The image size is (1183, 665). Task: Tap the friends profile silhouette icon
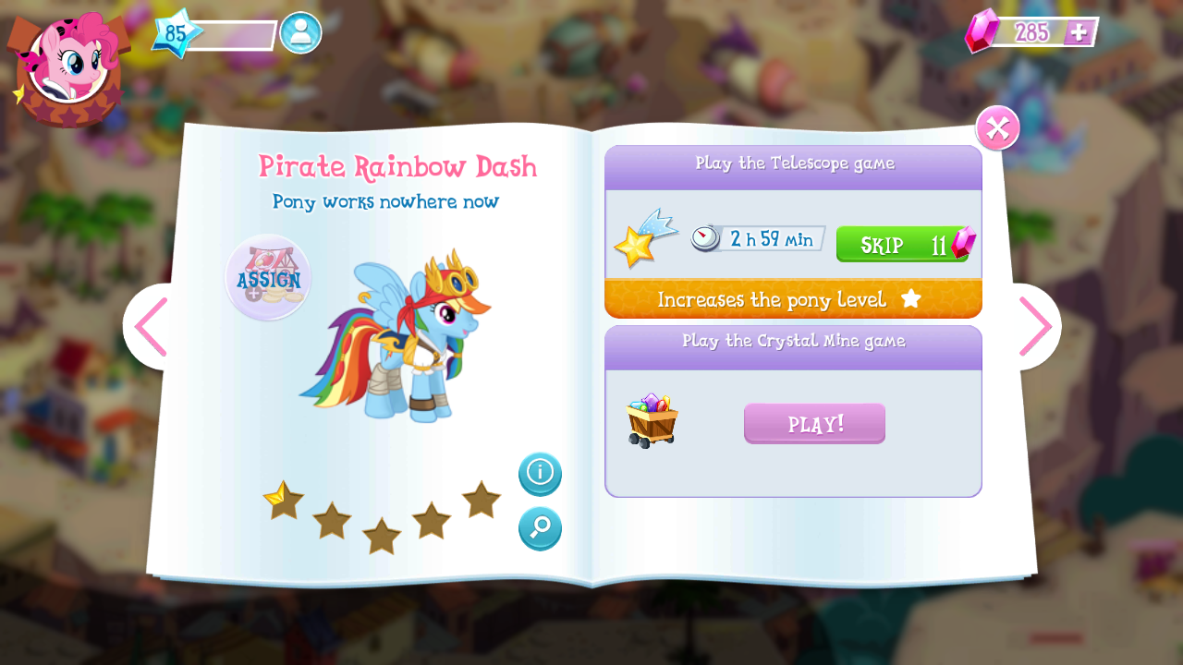[300, 33]
